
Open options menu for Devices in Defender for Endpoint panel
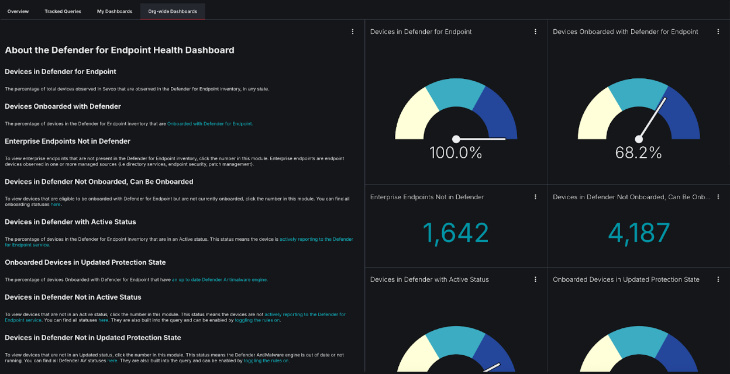[x=535, y=32]
